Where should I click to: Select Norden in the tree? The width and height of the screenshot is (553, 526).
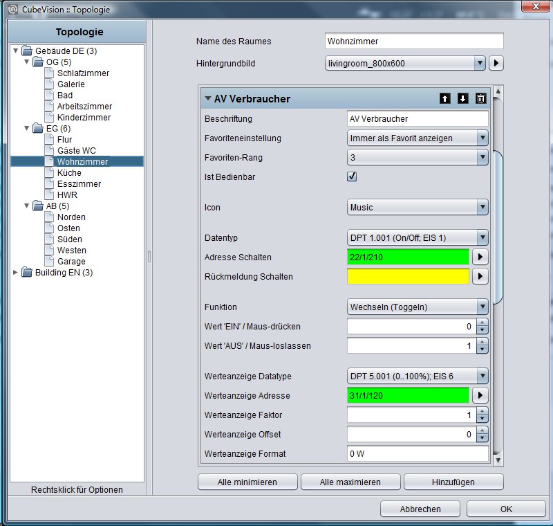click(x=71, y=217)
